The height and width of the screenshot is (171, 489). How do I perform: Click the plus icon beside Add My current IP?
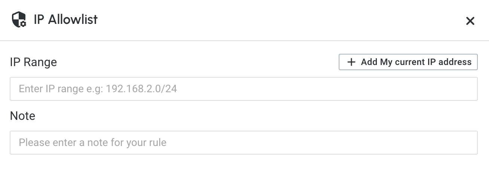tap(351, 62)
